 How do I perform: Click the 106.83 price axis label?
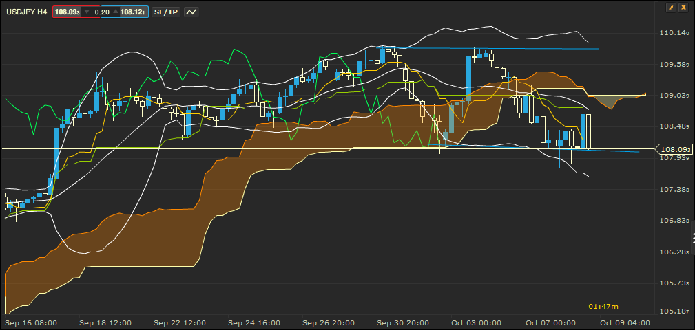[673, 220]
